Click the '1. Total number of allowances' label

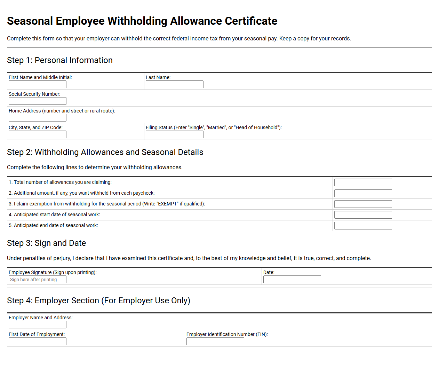coord(60,182)
